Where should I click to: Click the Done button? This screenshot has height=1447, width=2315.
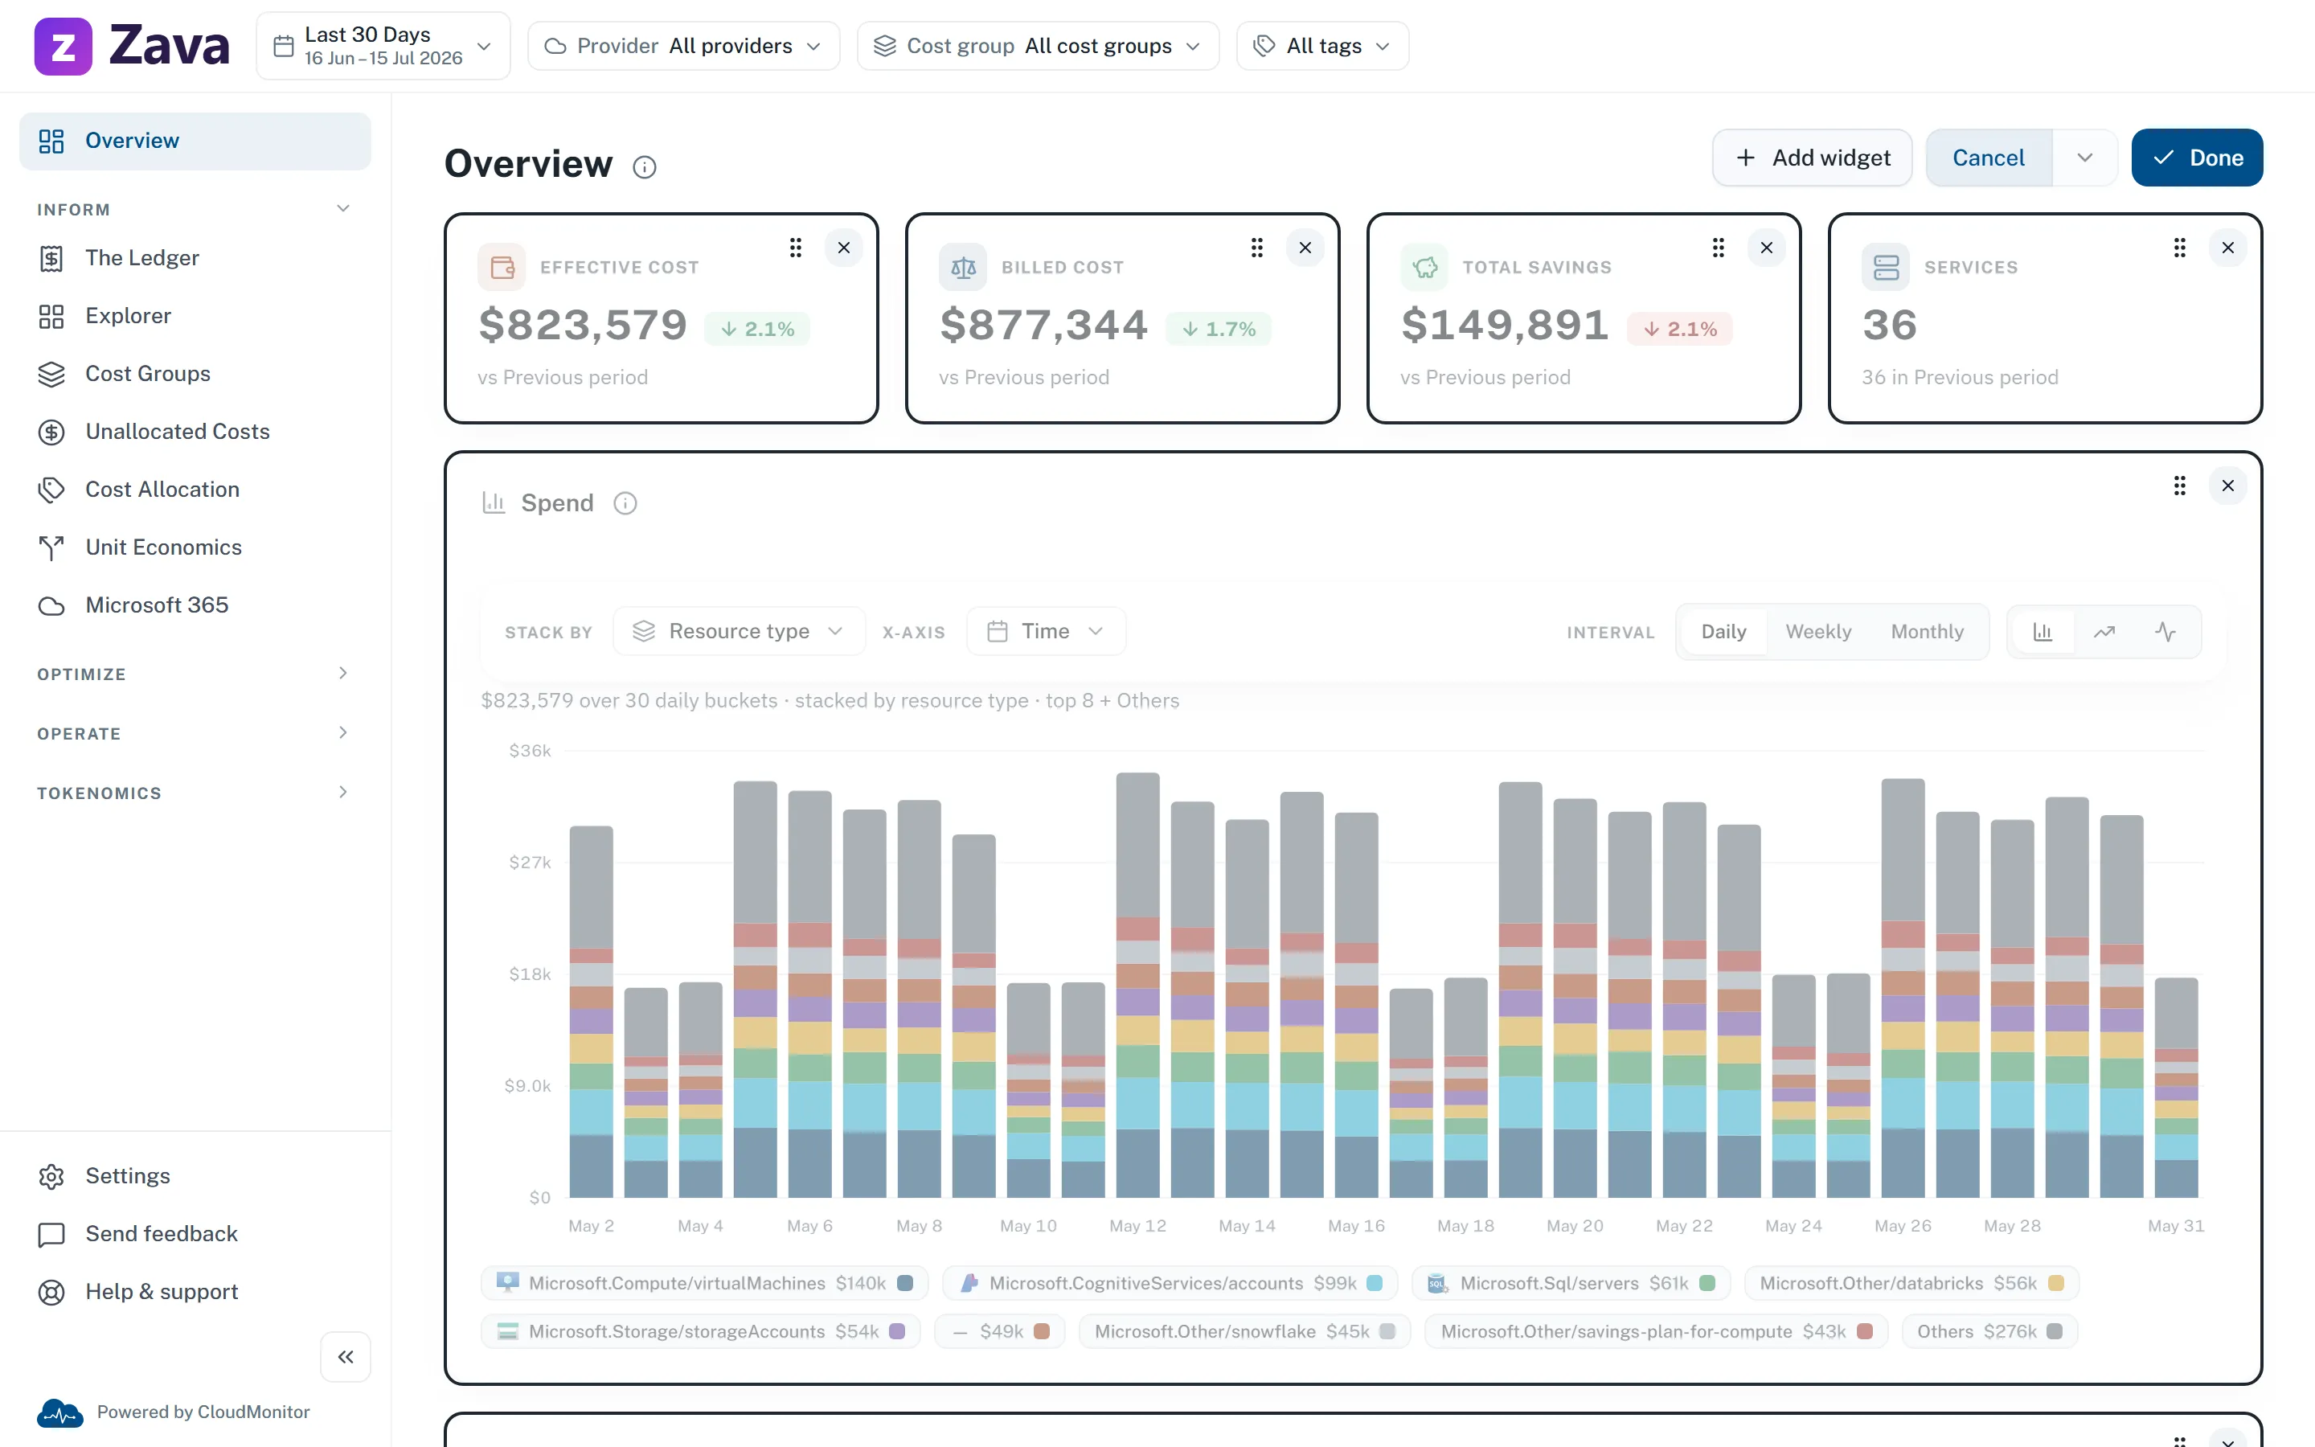(x=2196, y=158)
